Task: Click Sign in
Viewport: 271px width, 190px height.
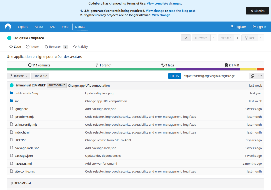Action: click(259, 27)
